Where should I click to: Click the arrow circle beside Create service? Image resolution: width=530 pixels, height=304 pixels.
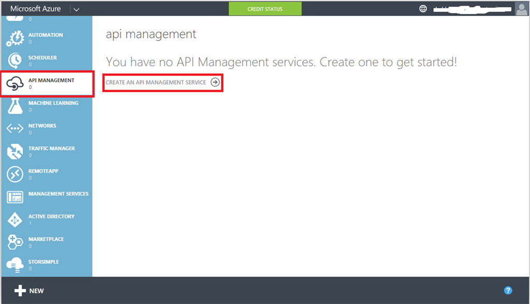215,82
